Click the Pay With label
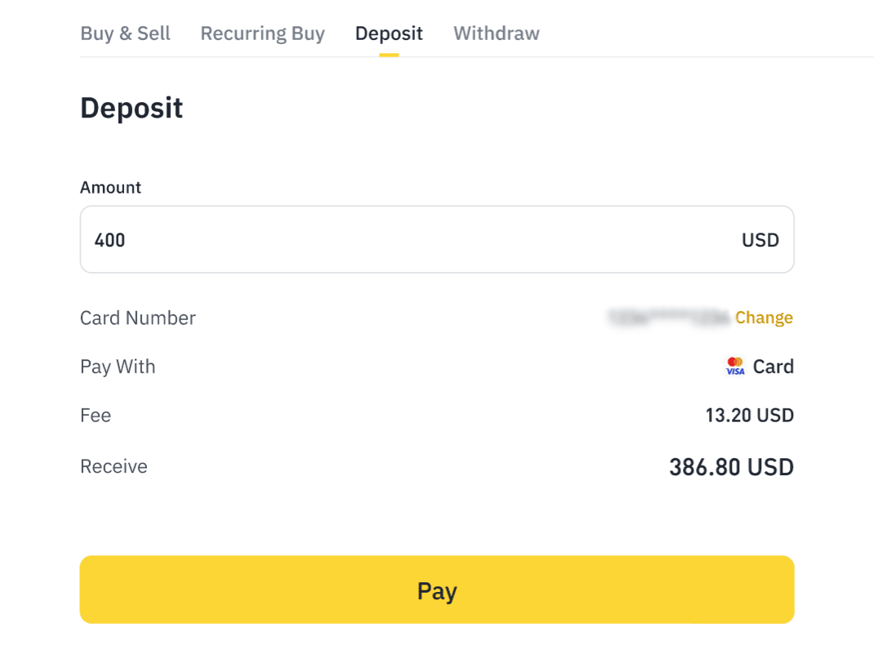This screenshot has width=874, height=663. pyautogui.click(x=118, y=367)
